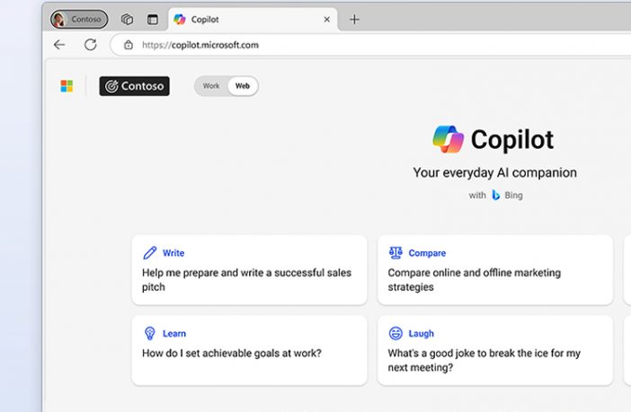
Task: Open the workspaces icon beside profile
Action: (127, 19)
